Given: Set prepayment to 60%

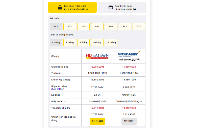Looking at the screenshot, I should [125, 27].
